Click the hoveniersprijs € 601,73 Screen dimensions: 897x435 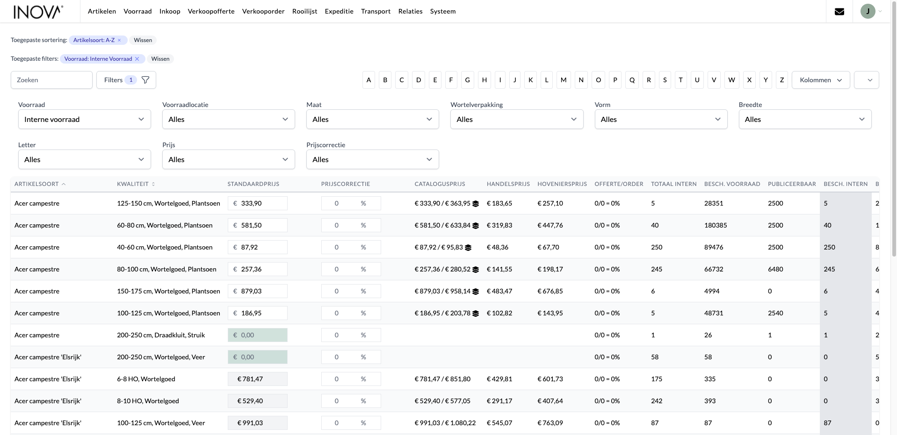pos(550,379)
